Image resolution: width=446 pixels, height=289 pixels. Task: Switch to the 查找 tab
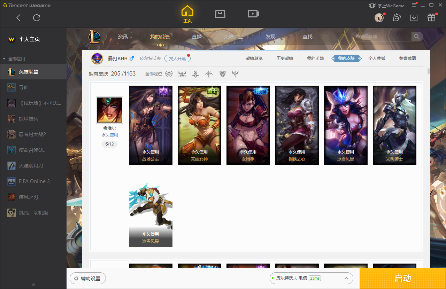307,37
